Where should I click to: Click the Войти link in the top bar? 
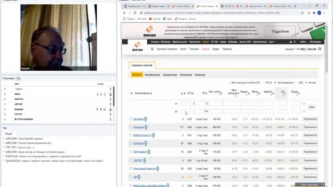(303, 42)
